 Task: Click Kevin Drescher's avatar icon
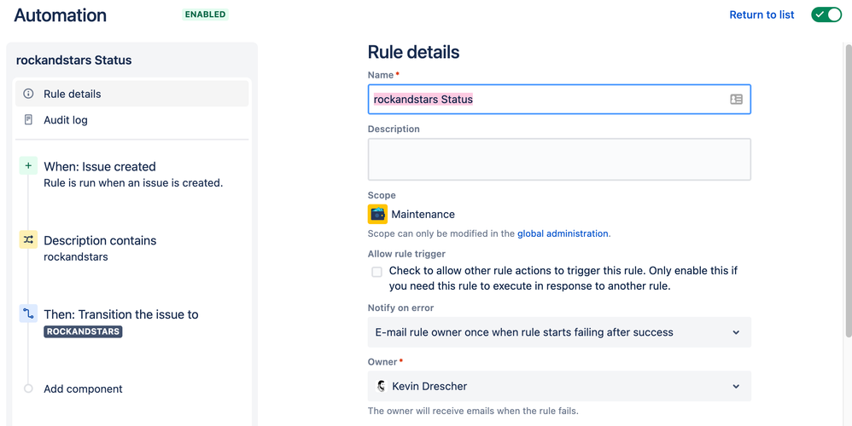tap(381, 386)
